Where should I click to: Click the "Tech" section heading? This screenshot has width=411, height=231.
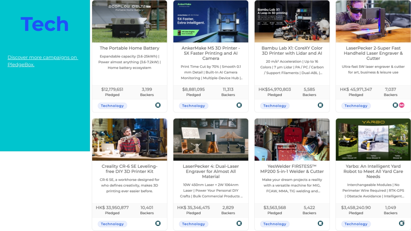45,24
